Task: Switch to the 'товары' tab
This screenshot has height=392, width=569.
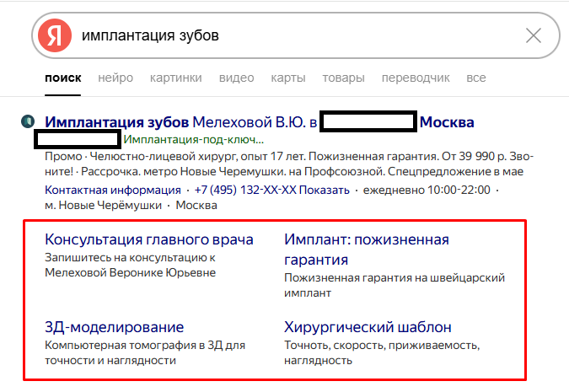Action: [343, 78]
